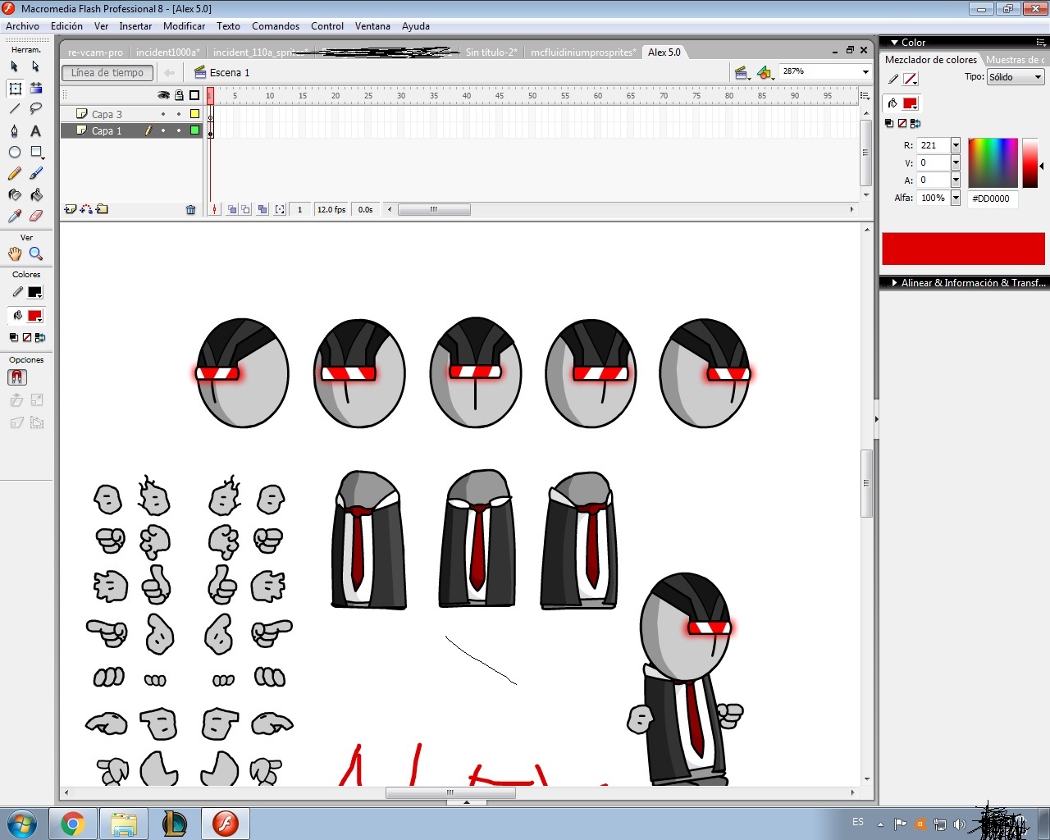Open the Comandos menu
Image resolution: width=1050 pixels, height=840 pixels.
276,26
